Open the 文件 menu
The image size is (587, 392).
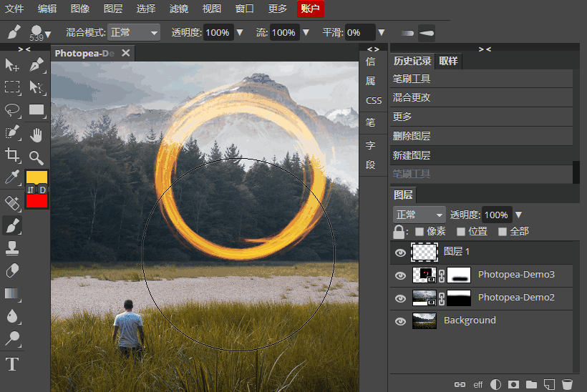(14, 9)
